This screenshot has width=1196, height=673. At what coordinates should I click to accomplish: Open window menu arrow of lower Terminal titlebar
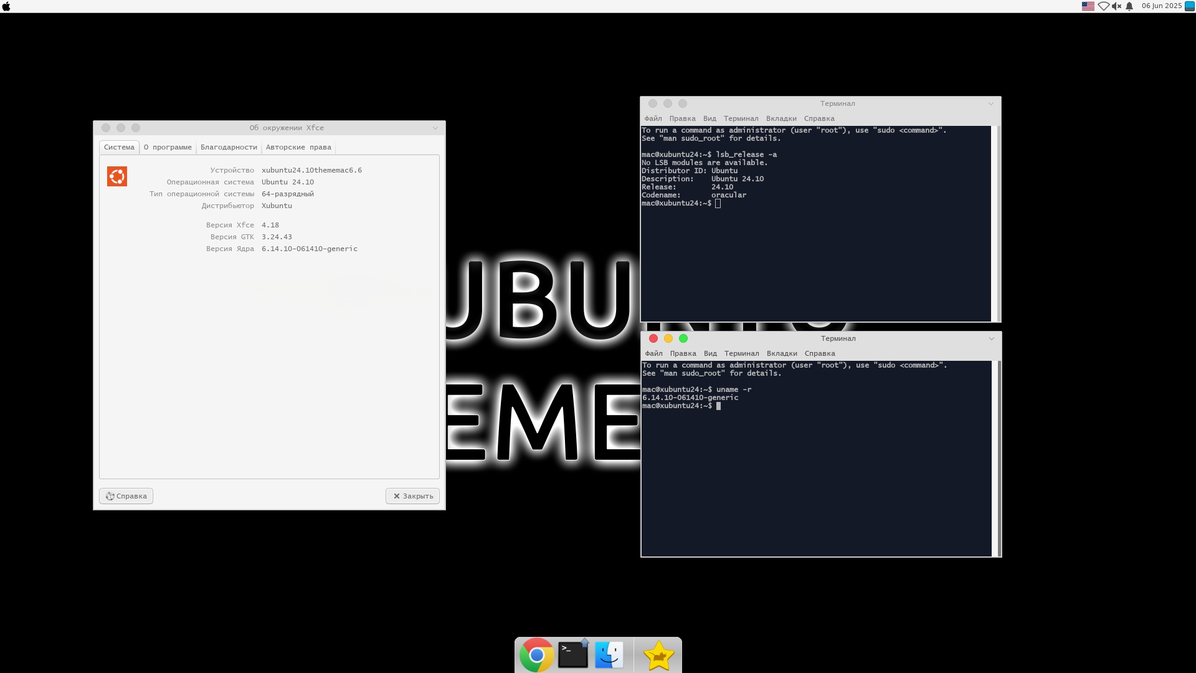(x=992, y=338)
